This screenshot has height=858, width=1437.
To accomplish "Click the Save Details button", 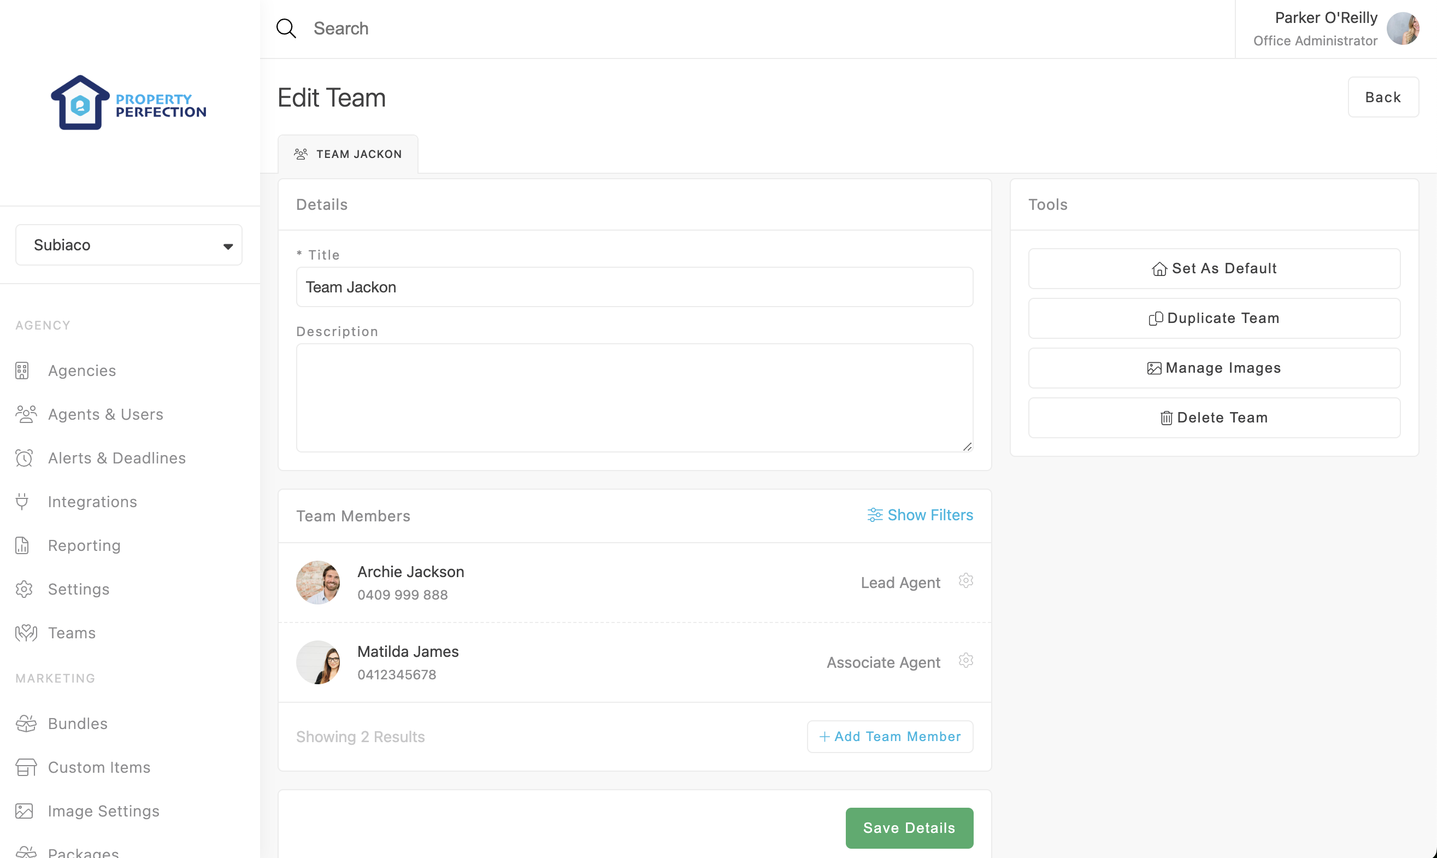I will pyautogui.click(x=909, y=827).
